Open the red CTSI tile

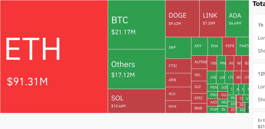tap(178, 66)
